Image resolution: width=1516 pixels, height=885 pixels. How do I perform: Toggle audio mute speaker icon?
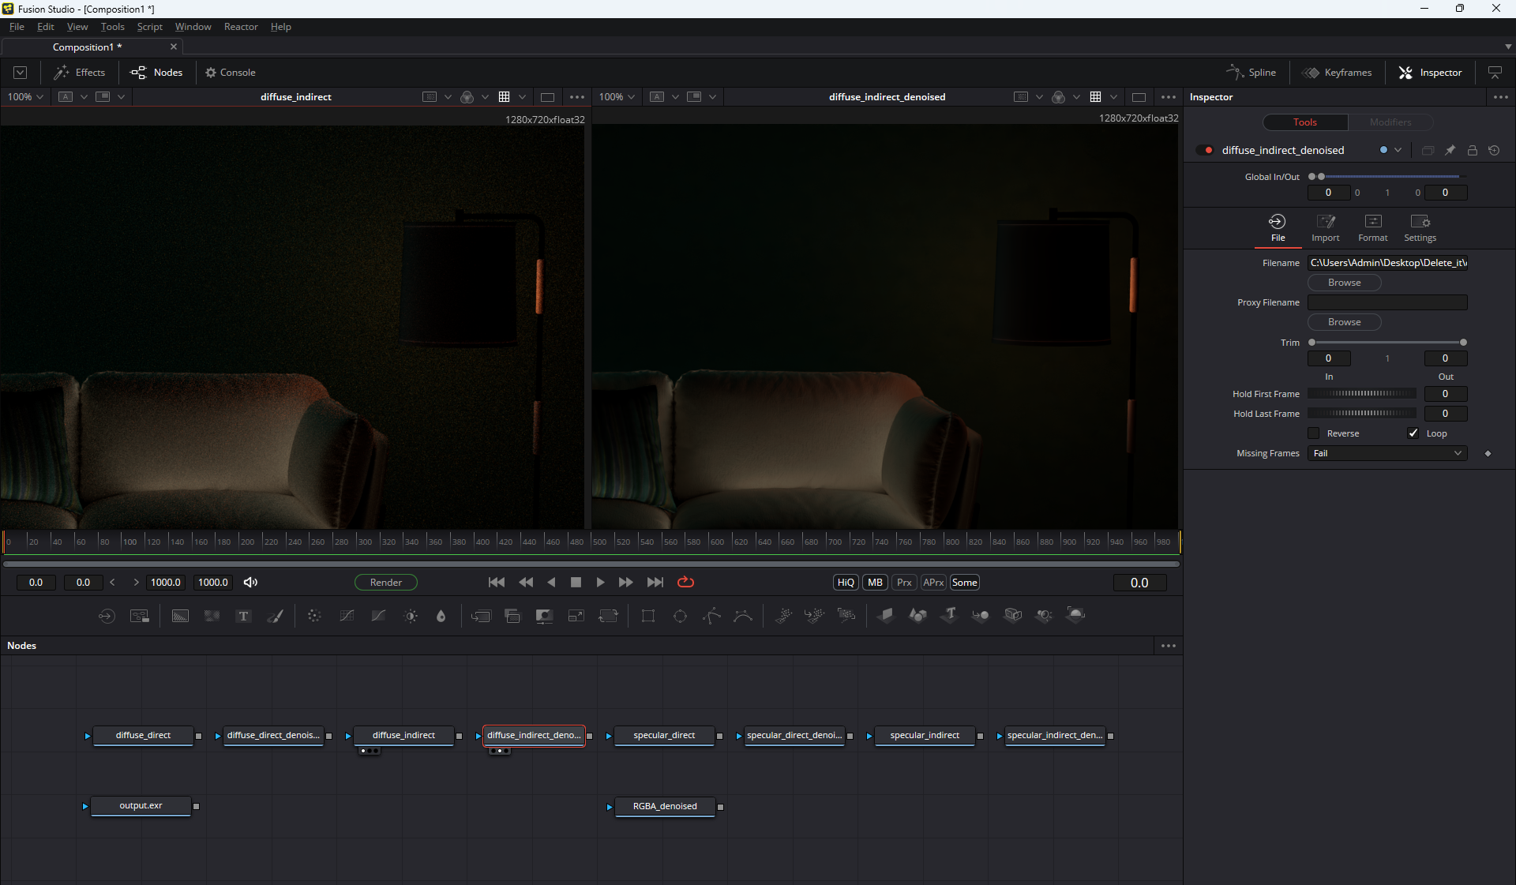[x=250, y=583]
